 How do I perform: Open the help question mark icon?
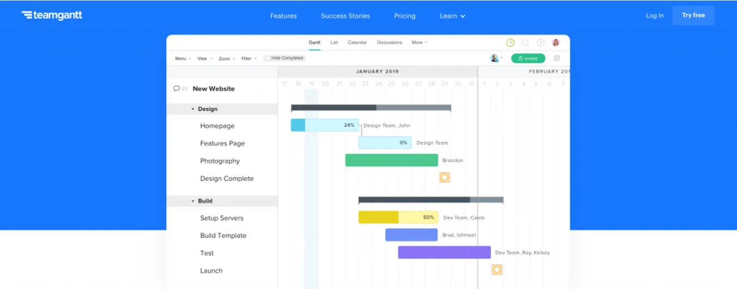point(541,42)
